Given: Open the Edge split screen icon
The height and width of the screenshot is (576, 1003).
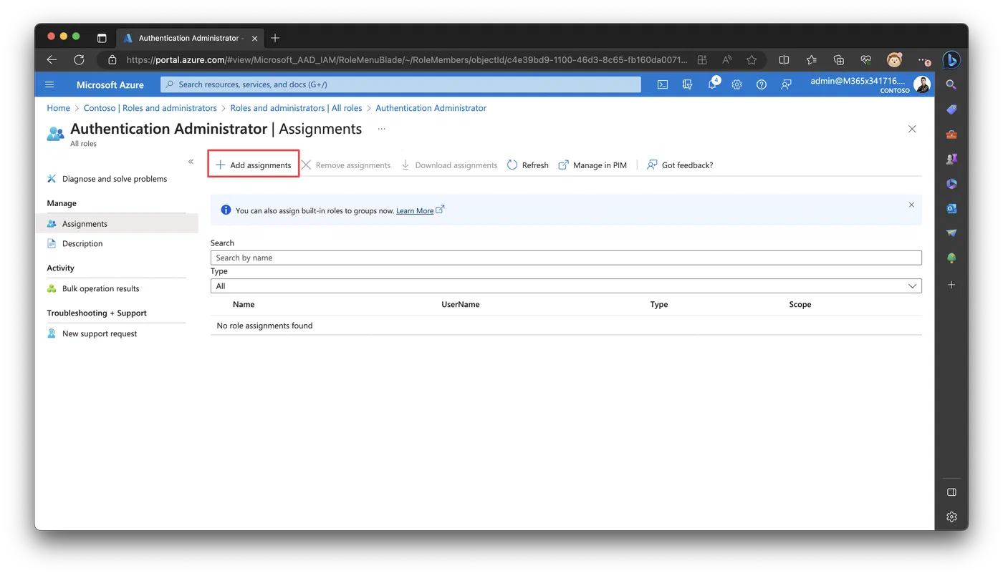Looking at the screenshot, I should pyautogui.click(x=784, y=60).
